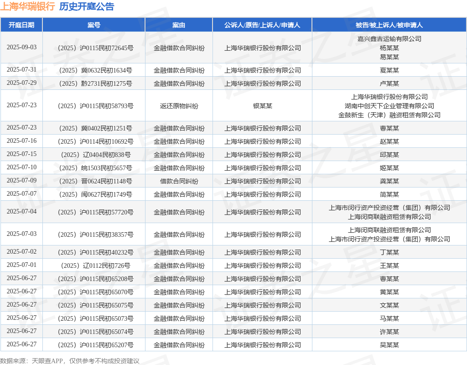467x365 pixels.
Task: Click the date 2025-07-01
Action: click(21, 265)
